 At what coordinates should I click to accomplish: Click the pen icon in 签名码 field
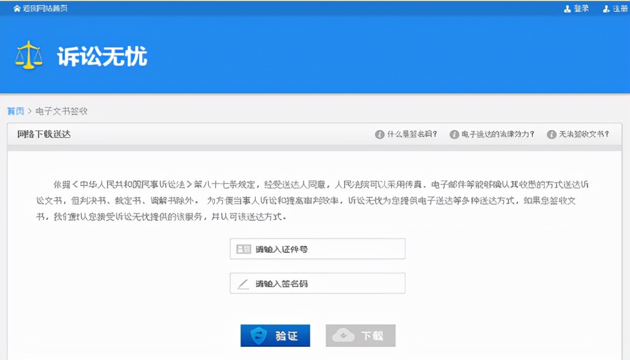244,283
